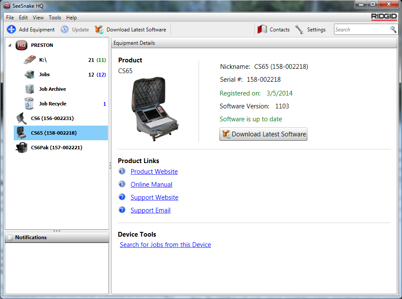402x299 pixels.
Task: Select CS6Pak (157-002221) label in tree
Action: (57, 148)
